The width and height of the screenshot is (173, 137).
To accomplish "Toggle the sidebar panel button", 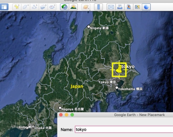I will pyautogui.click(x=4, y=7).
